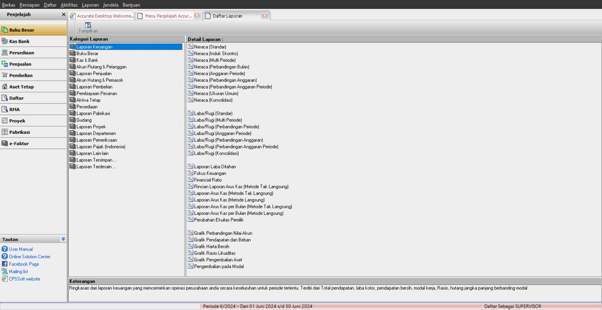Screen dimensions: 602x310
Task: Click the Facebook Page icon
Action: point(5,264)
